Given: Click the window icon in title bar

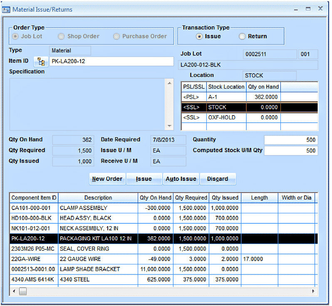Looking at the screenshot, I should (x=6, y=9).
